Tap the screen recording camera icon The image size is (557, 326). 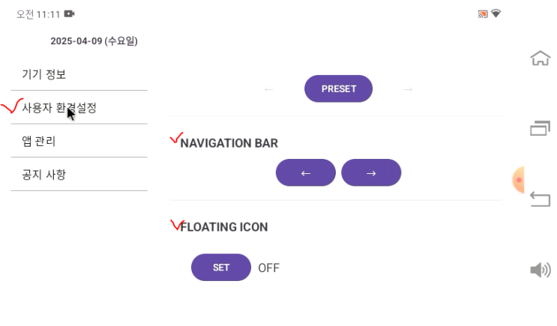click(x=69, y=13)
